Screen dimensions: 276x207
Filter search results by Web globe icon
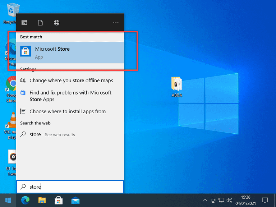(56, 23)
